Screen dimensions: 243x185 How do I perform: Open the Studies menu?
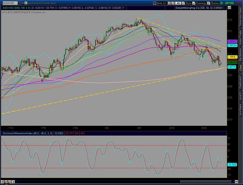tap(213, 3)
